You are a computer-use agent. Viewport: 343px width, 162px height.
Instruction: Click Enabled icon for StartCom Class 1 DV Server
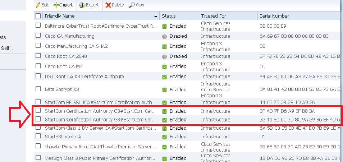165,128
